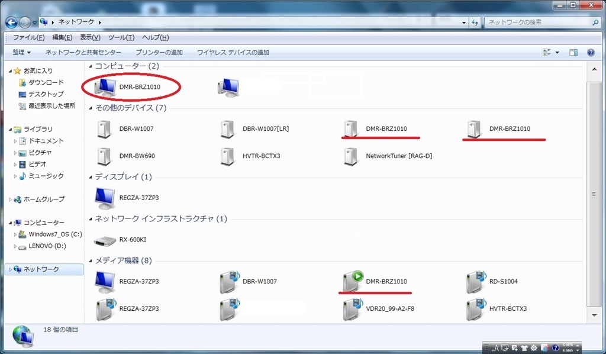Screen dimensions: 606x354
Task: Expand ドキュメント in the library tree
Action: click(15, 141)
